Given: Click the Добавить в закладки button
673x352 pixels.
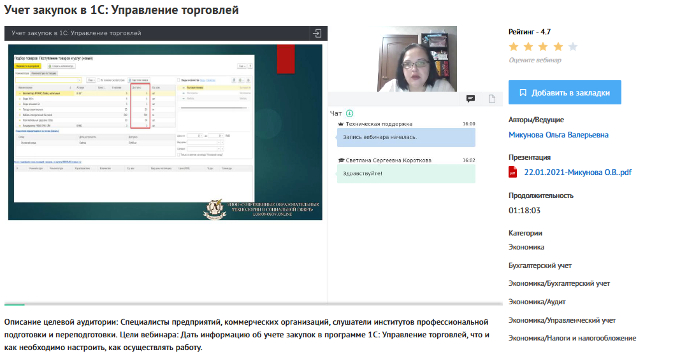Looking at the screenshot, I should point(565,92).
